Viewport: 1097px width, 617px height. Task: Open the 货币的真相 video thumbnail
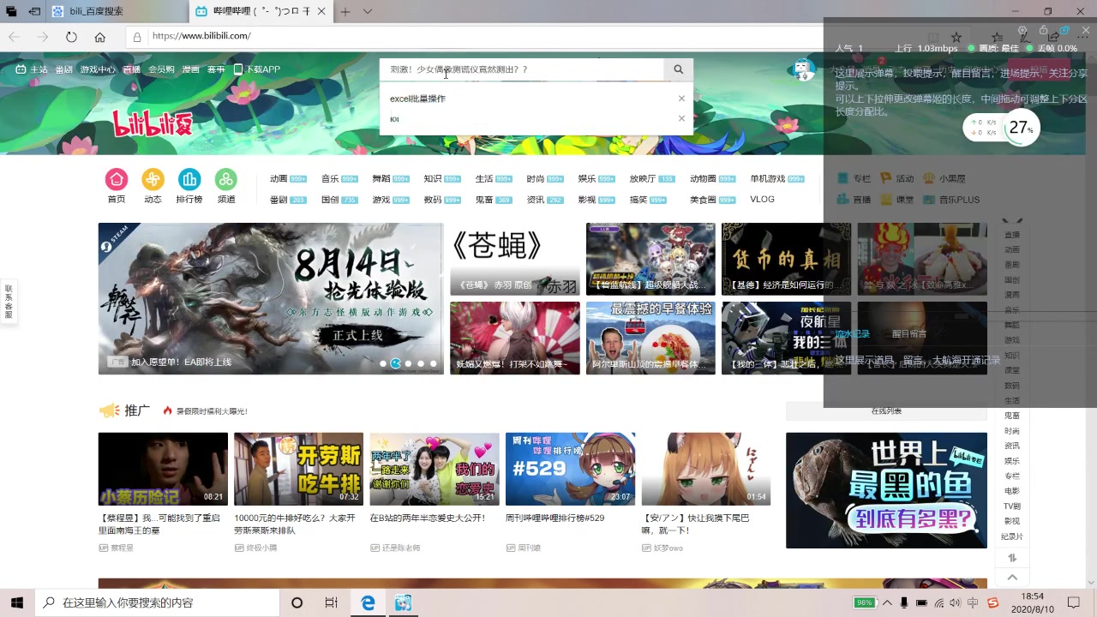[786, 259]
